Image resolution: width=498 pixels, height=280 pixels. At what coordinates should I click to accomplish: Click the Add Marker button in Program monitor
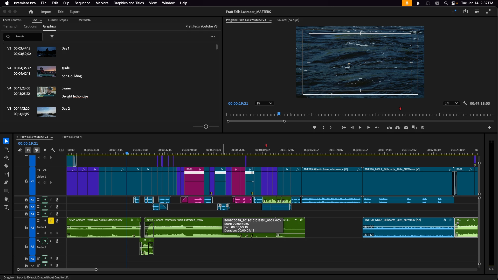pos(314,128)
